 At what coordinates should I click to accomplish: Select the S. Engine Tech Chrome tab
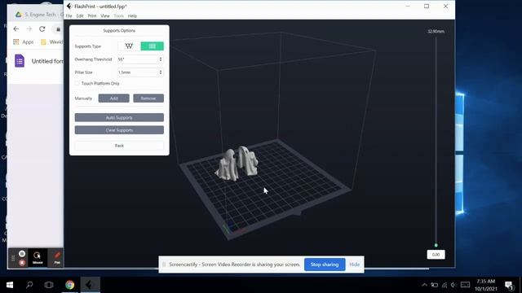point(39,15)
